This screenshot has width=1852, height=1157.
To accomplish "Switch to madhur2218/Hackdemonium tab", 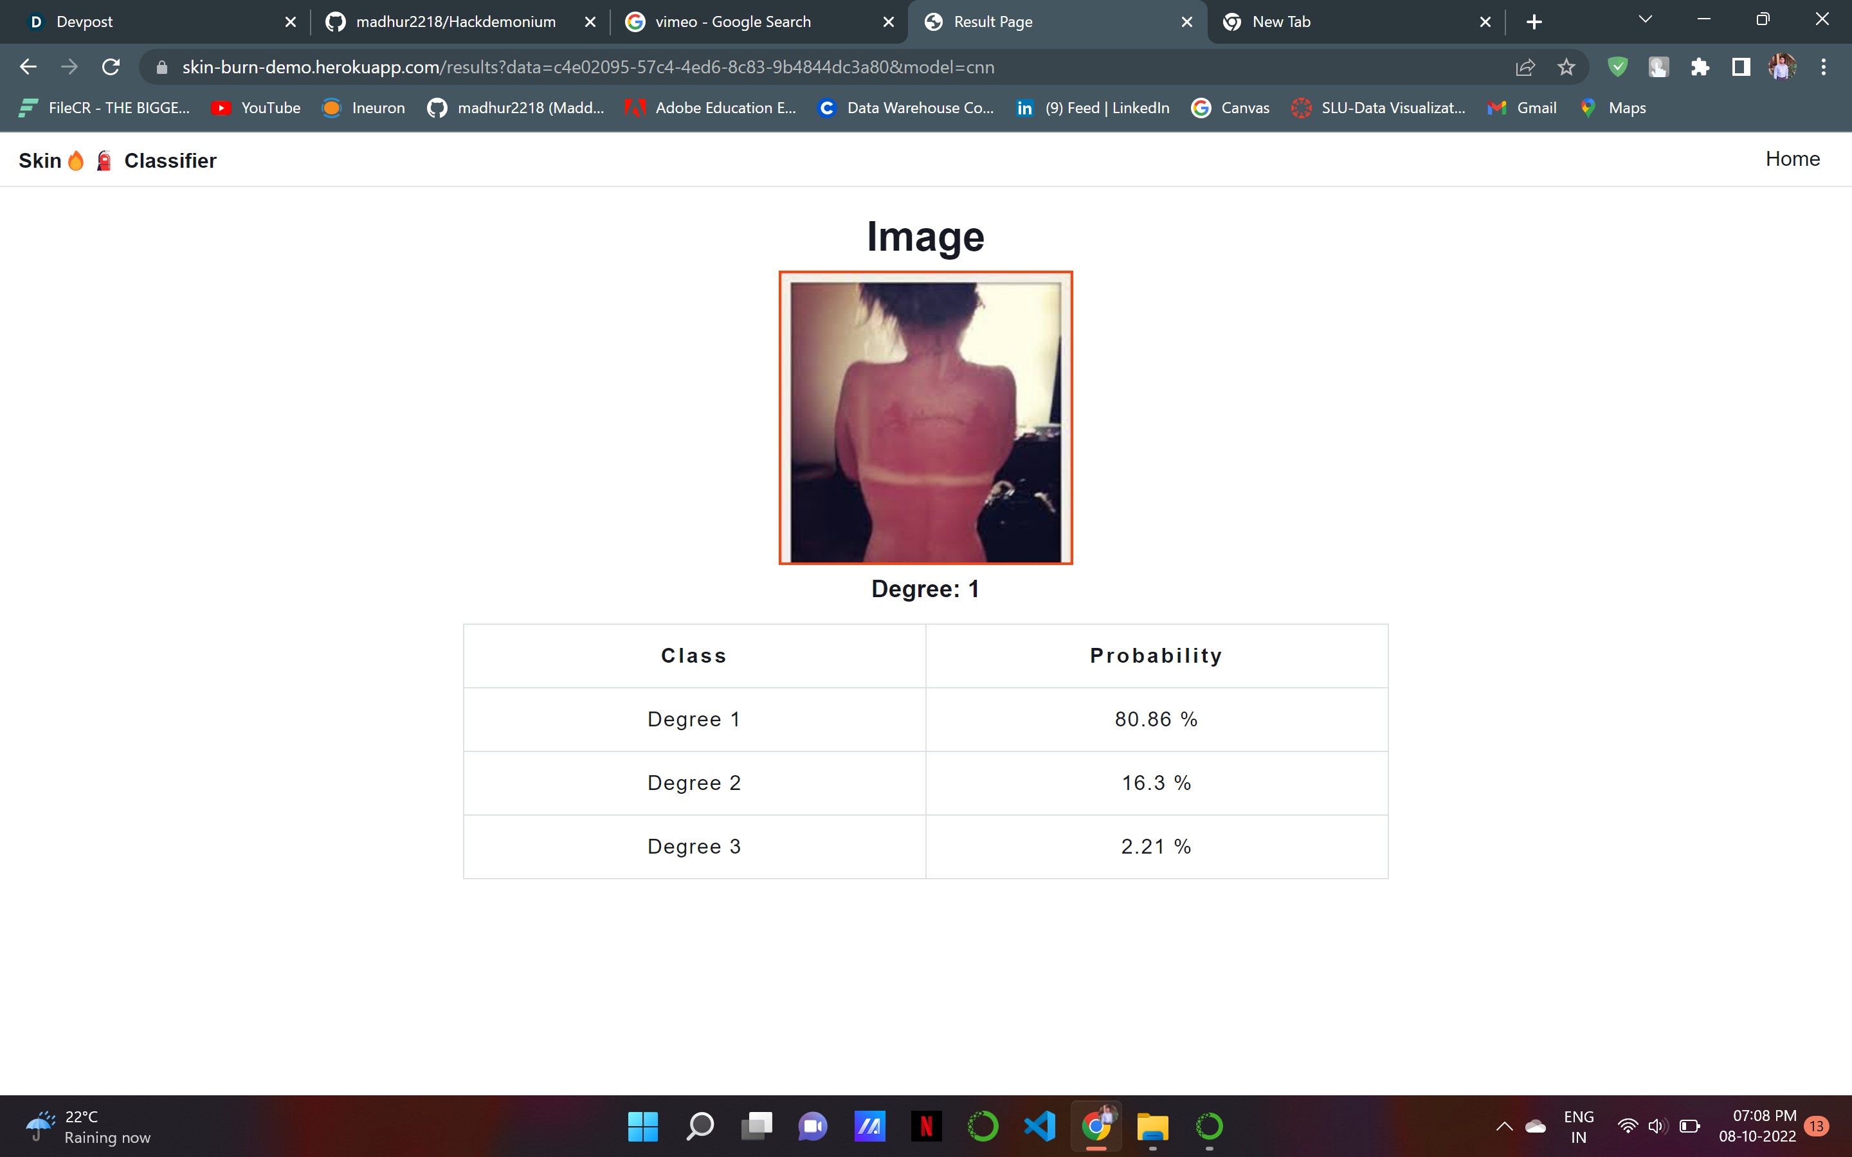I will pyautogui.click(x=455, y=21).
